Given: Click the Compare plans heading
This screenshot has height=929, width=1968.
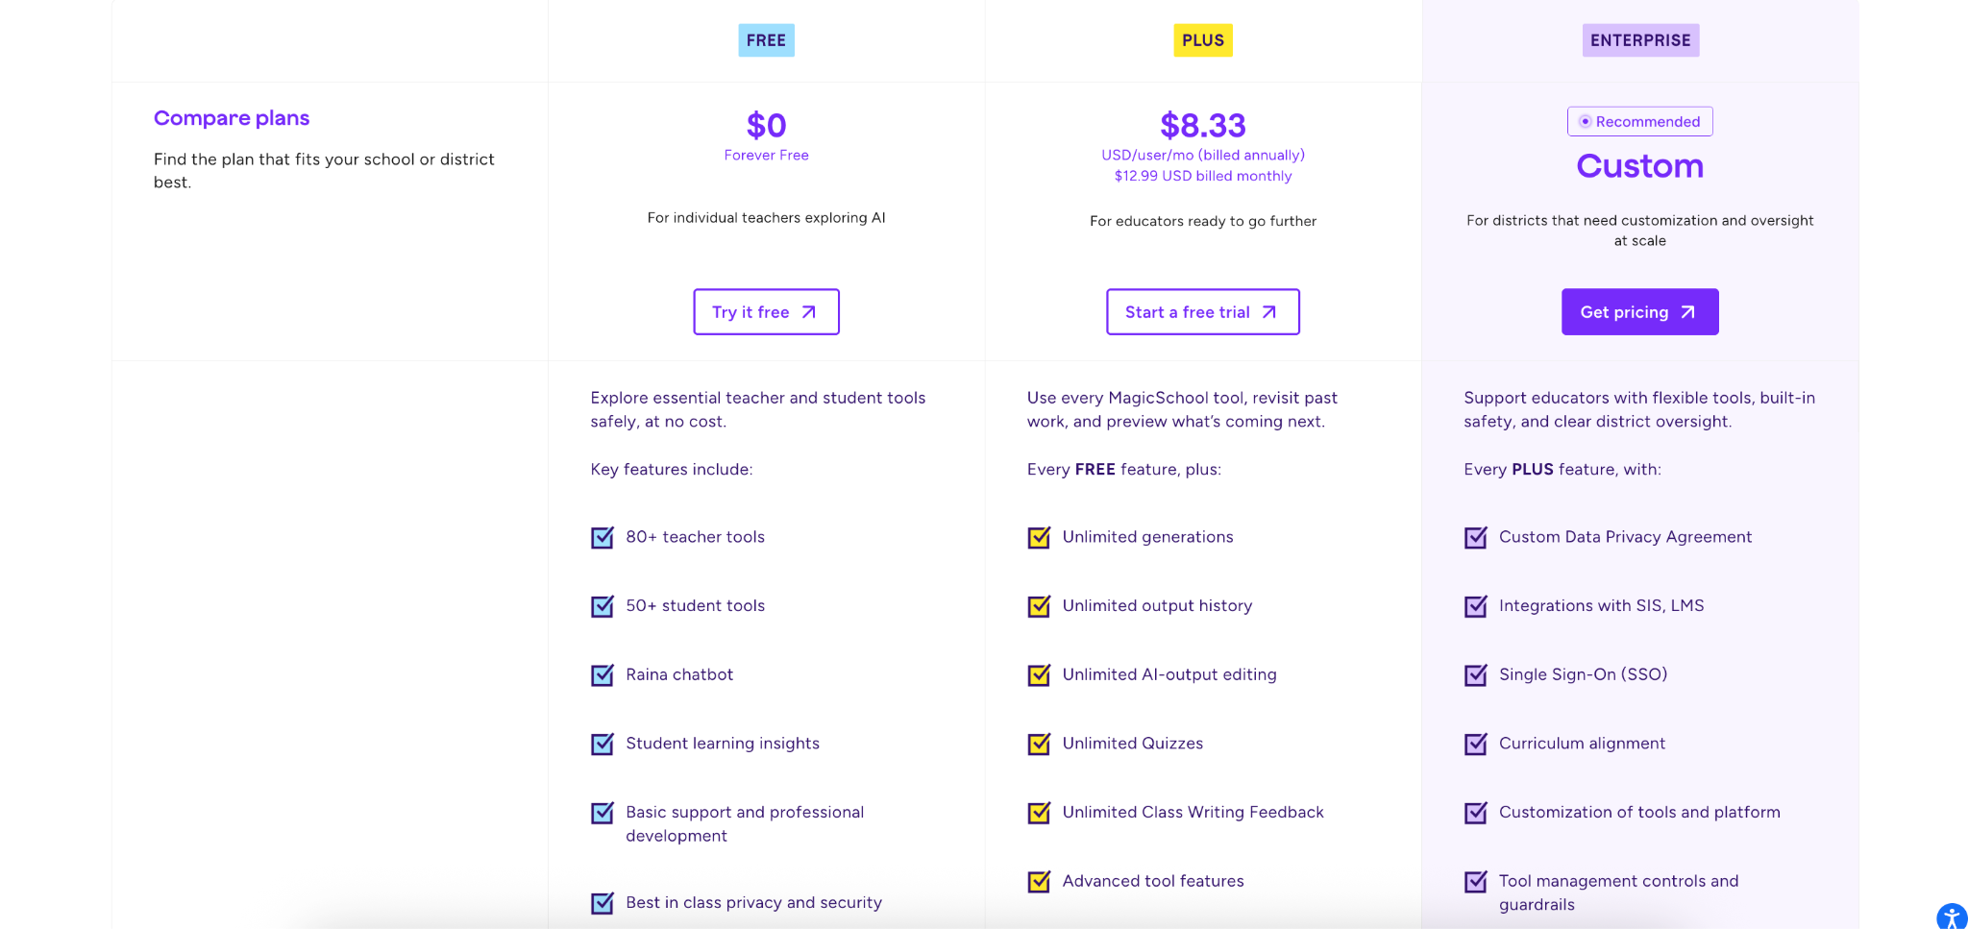Looking at the screenshot, I should tap(232, 117).
